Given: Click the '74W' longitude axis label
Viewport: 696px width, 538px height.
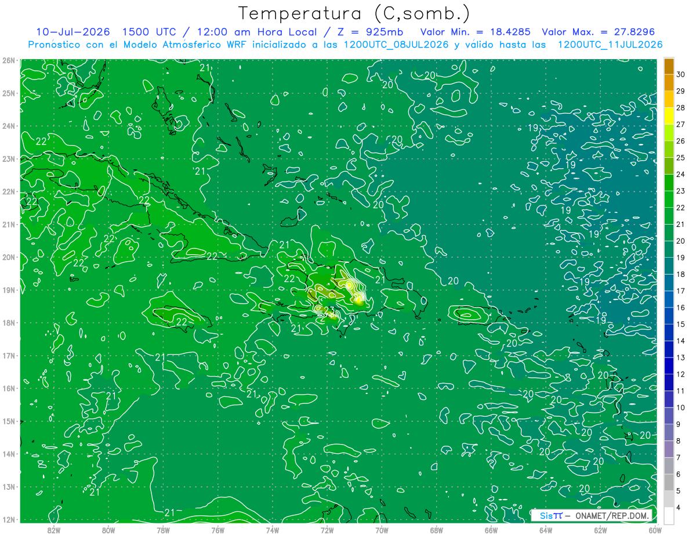Looking at the screenshot, I should pyautogui.click(x=273, y=530).
